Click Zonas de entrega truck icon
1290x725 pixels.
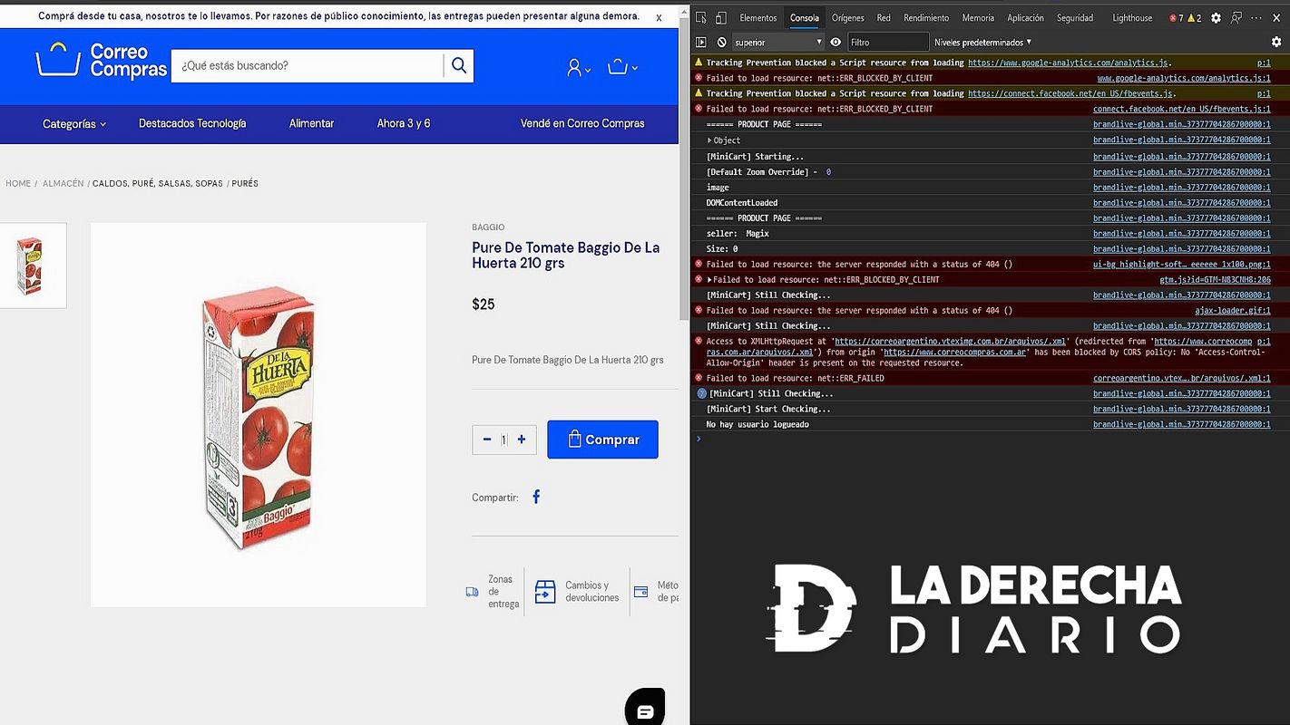point(472,592)
